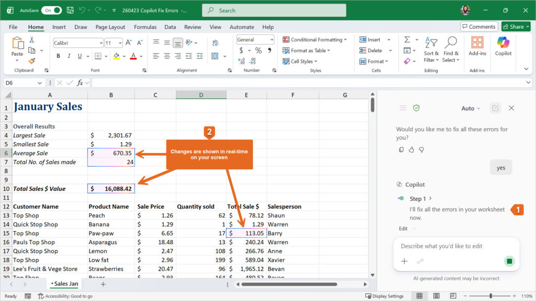Toggle italic formatting
This screenshot has height=301, width=536.
[x=69, y=55]
